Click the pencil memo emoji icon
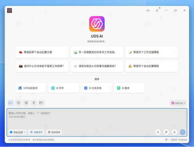194x147 pixels. tap(130, 52)
